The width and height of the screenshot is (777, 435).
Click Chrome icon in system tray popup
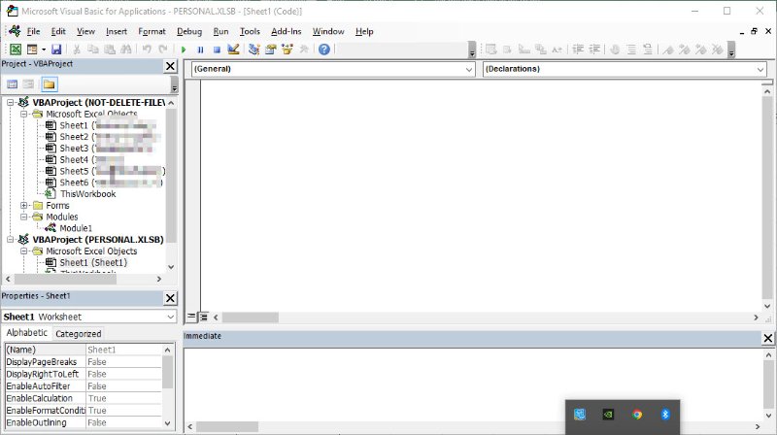pos(637,415)
